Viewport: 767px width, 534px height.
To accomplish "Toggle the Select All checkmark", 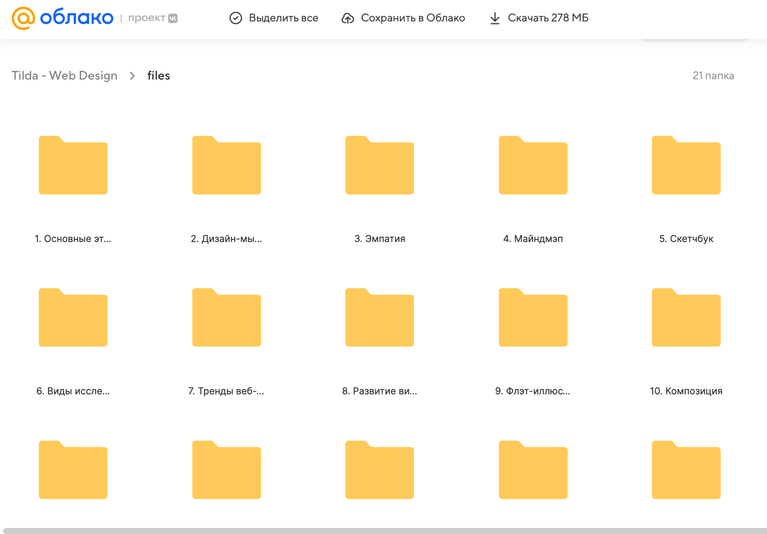I will coord(235,18).
